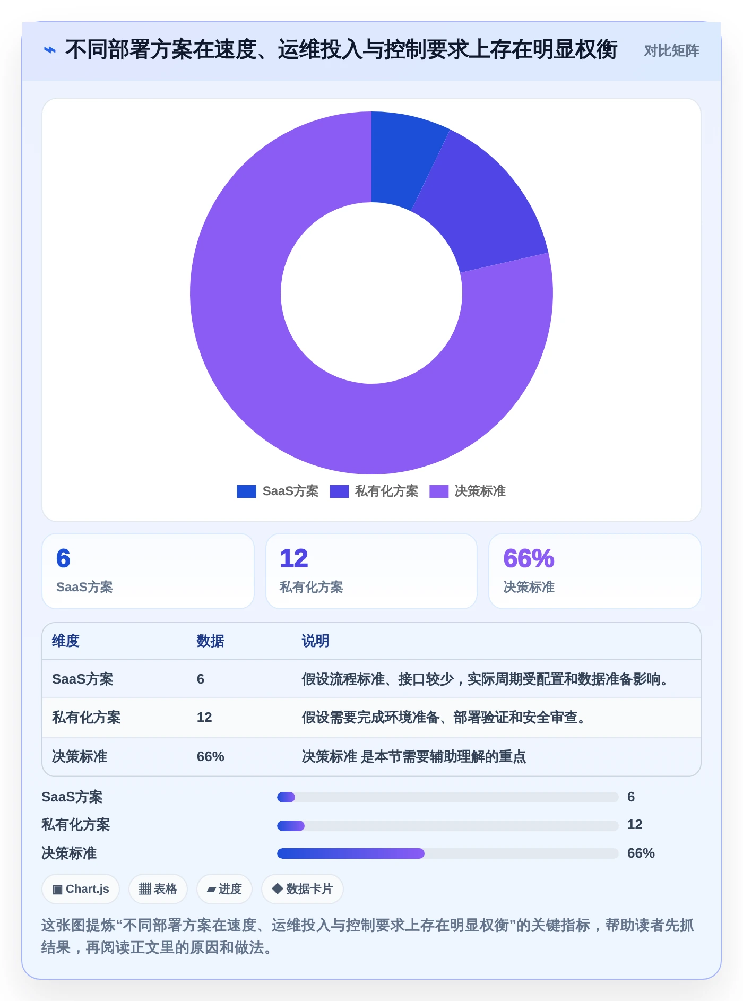Click the 进度 tag
This screenshot has height=1001, width=743.
[224, 889]
